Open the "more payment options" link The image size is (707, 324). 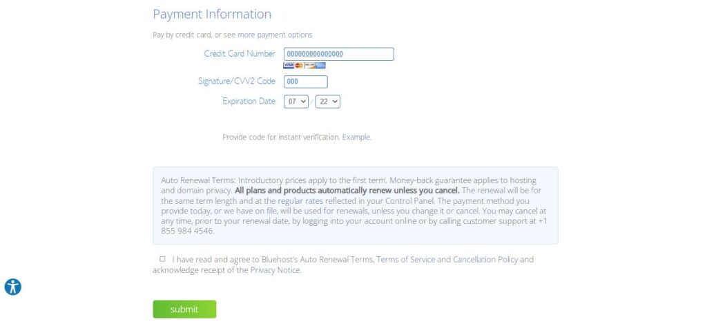click(275, 35)
